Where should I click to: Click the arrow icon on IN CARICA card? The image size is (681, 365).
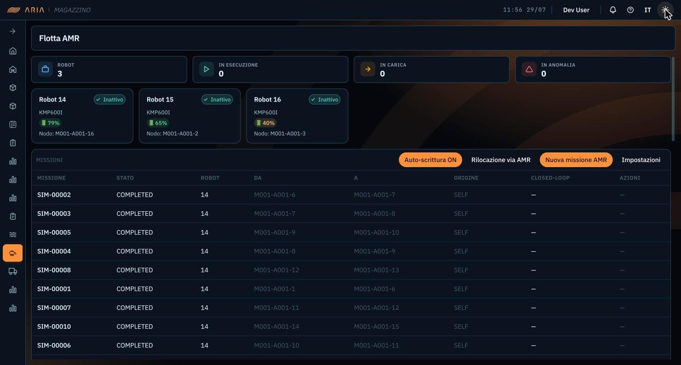[x=368, y=69]
